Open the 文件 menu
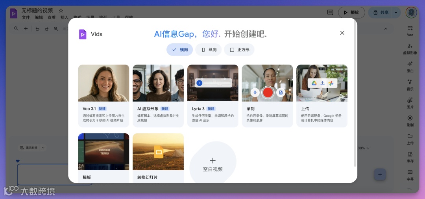Viewport: 425px width, 199px height. pyautogui.click(x=26, y=17)
